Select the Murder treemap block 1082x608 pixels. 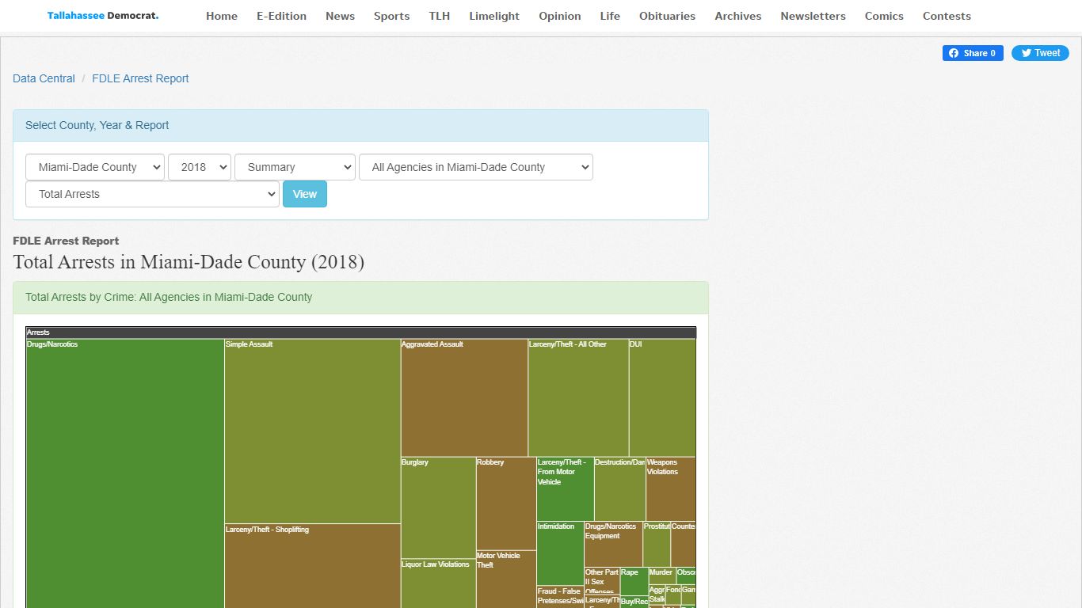(x=662, y=576)
